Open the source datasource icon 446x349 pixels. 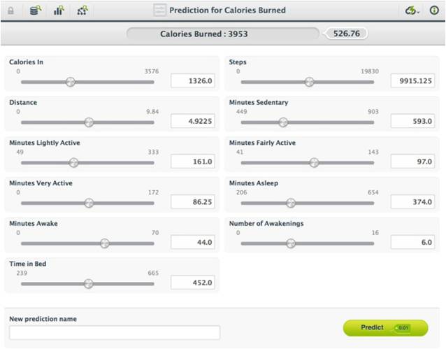(x=35, y=10)
